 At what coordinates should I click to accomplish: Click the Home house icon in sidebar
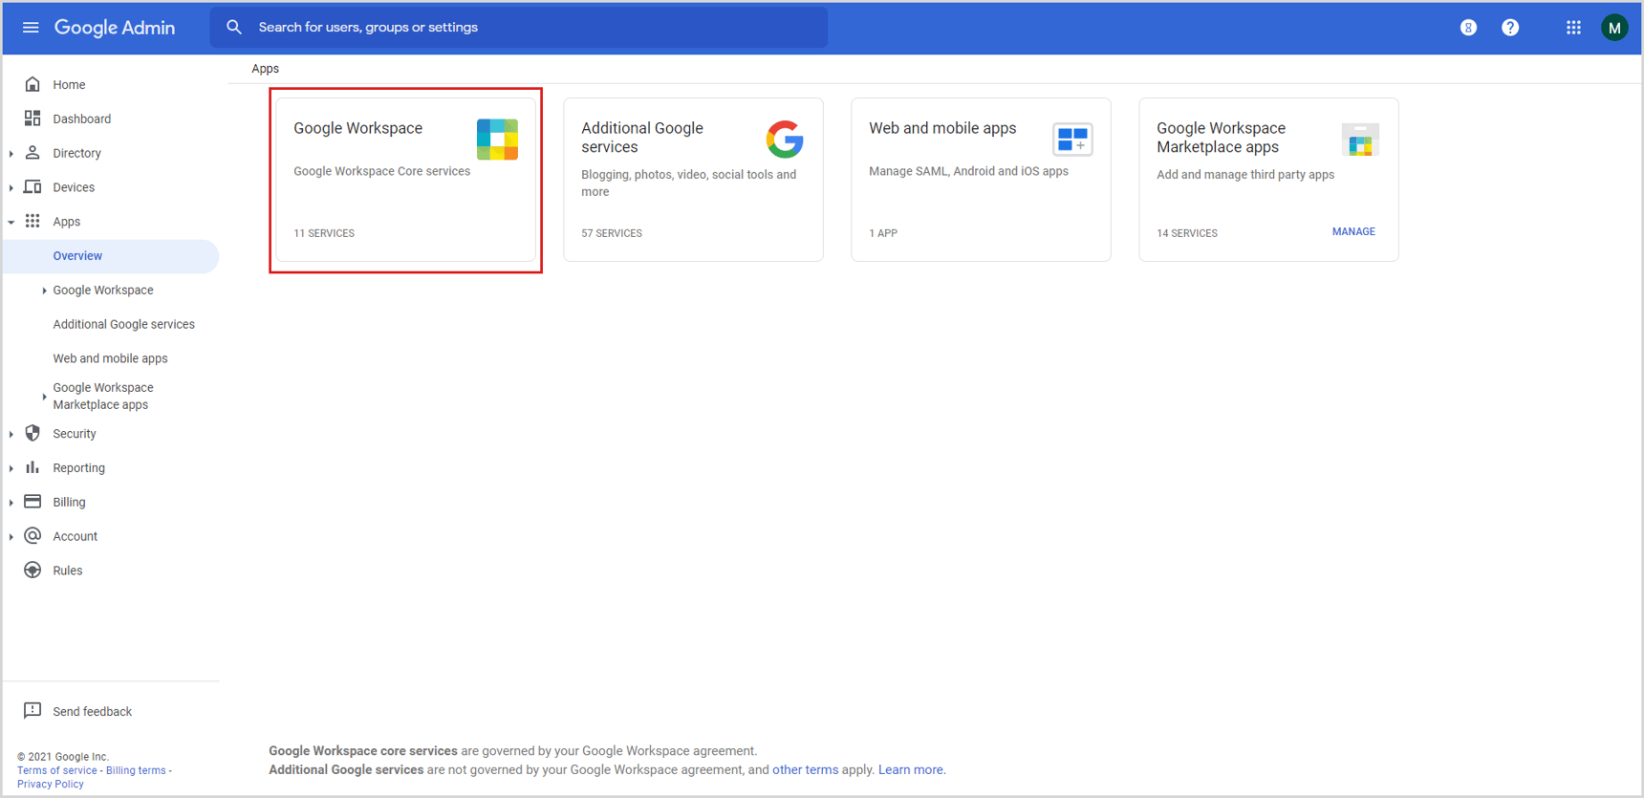[x=32, y=84]
